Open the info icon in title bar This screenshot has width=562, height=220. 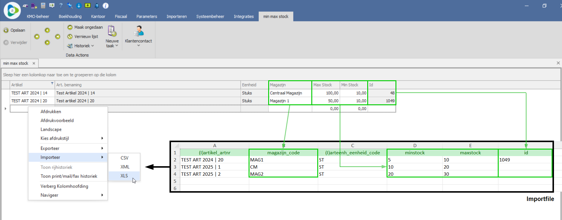[x=106, y=6]
